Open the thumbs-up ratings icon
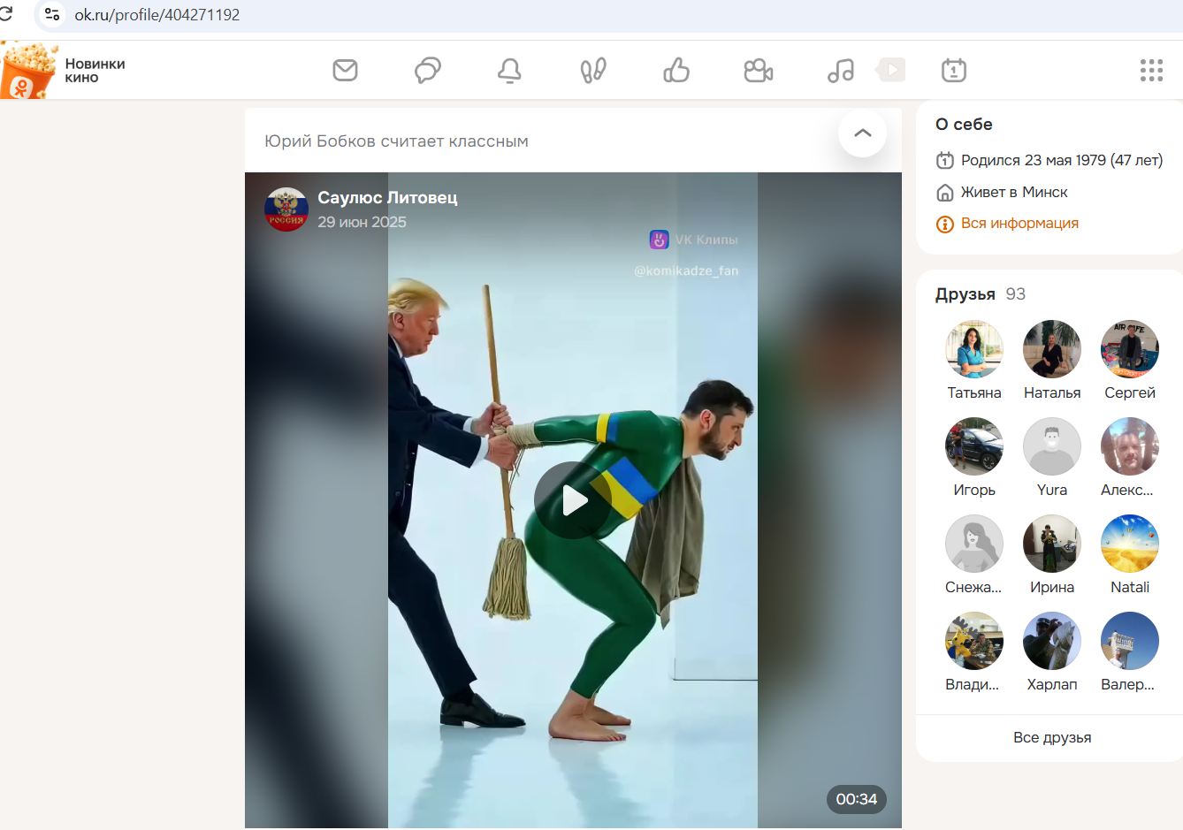This screenshot has width=1183, height=830. pos(676,70)
